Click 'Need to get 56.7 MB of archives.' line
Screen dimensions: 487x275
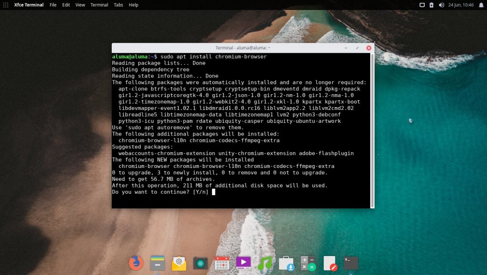tap(164, 179)
